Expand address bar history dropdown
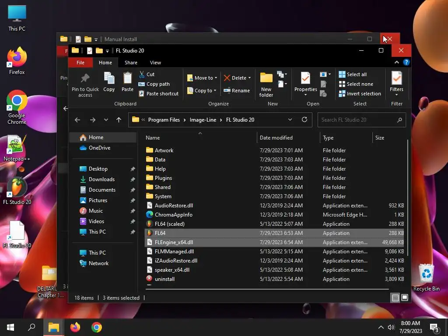The width and height of the screenshot is (448, 336). pos(290,119)
